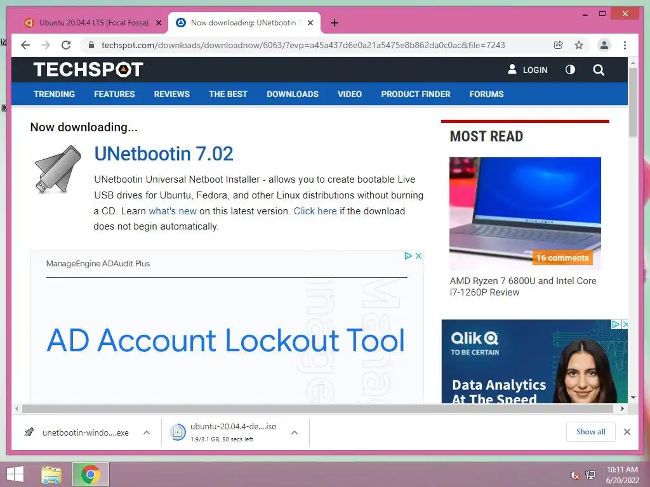
Task: Click the browser forward arrow
Action: tap(46, 45)
